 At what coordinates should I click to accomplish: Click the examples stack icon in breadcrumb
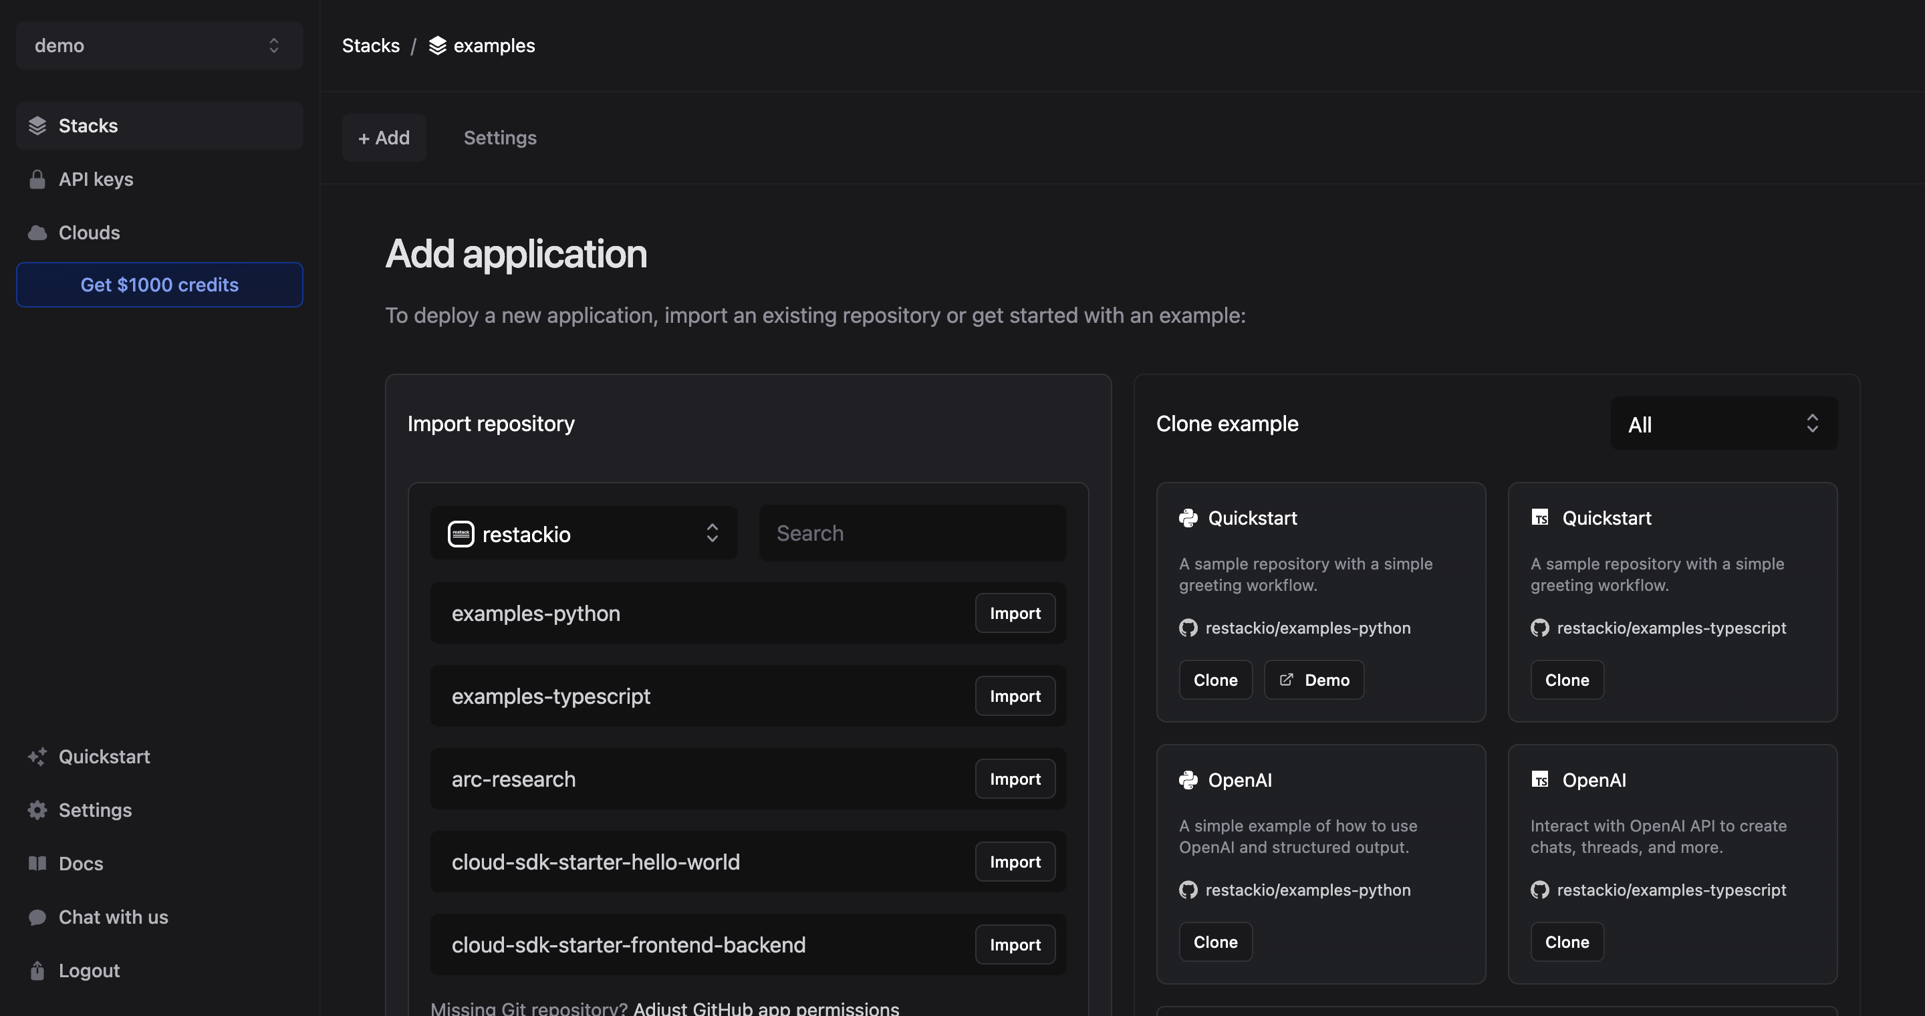[438, 45]
